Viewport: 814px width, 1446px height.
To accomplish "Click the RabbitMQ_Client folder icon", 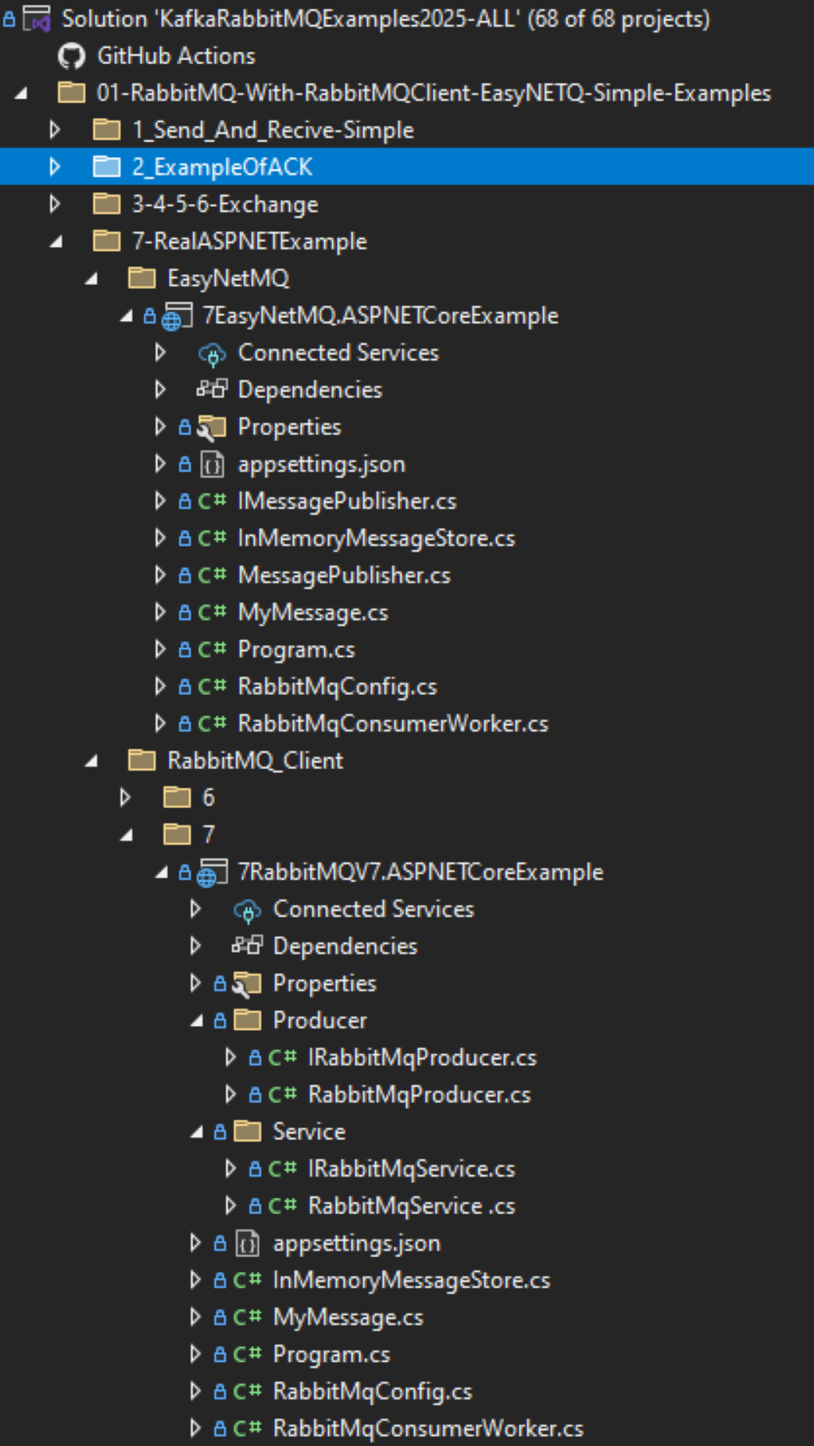I will point(141,760).
